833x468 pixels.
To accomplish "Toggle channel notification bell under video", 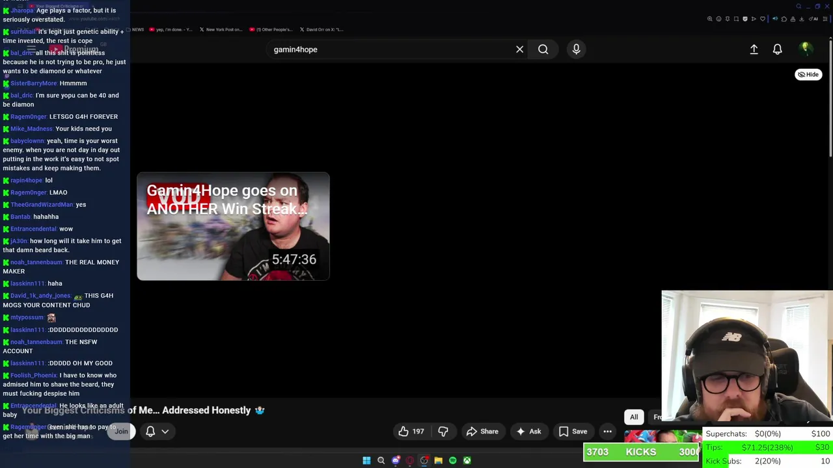I will [x=150, y=431].
